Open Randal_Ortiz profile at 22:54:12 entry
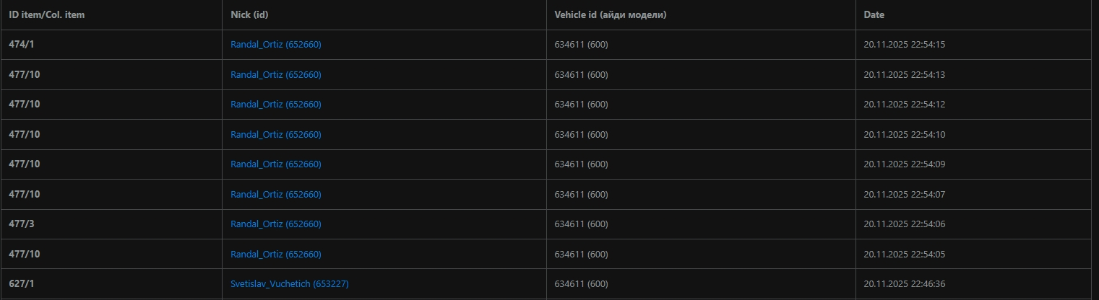 click(275, 105)
